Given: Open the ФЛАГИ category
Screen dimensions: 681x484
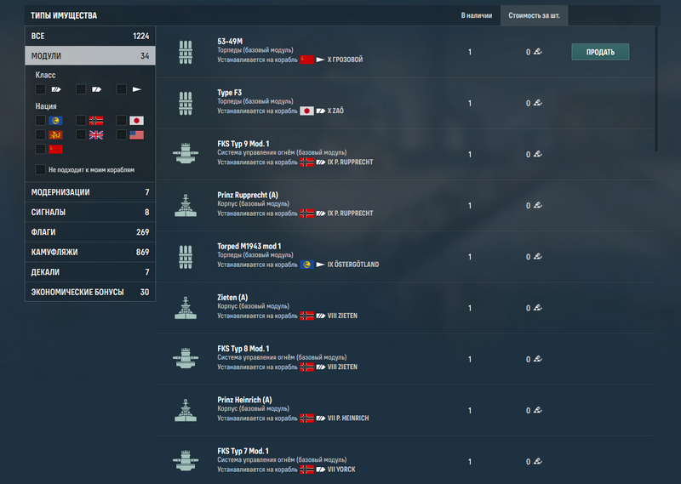Looking at the screenshot, I should 90,232.
